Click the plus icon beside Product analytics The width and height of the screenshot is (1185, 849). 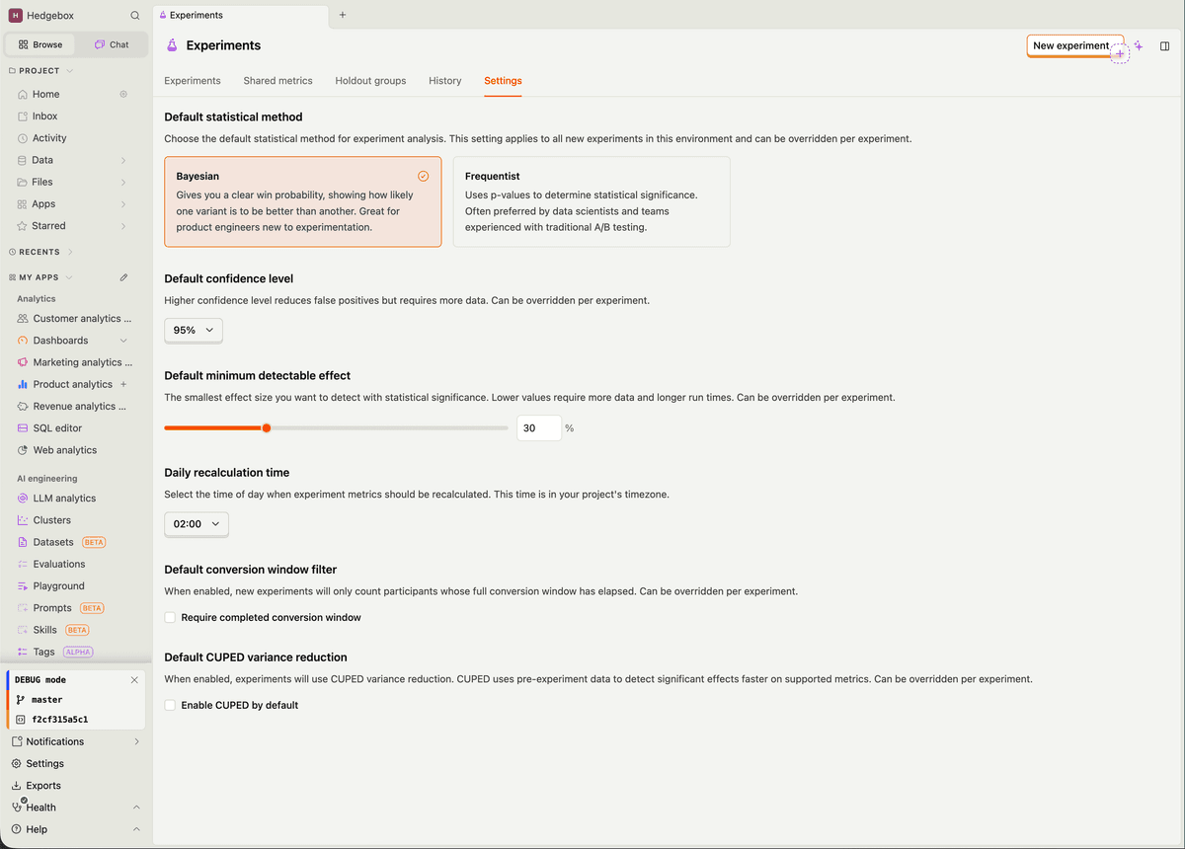(x=123, y=384)
